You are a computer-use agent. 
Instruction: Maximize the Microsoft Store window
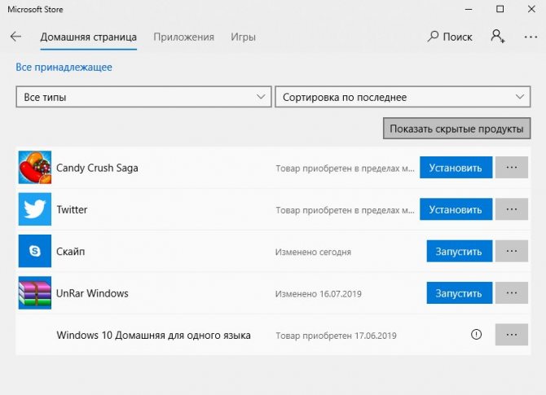[x=500, y=9]
